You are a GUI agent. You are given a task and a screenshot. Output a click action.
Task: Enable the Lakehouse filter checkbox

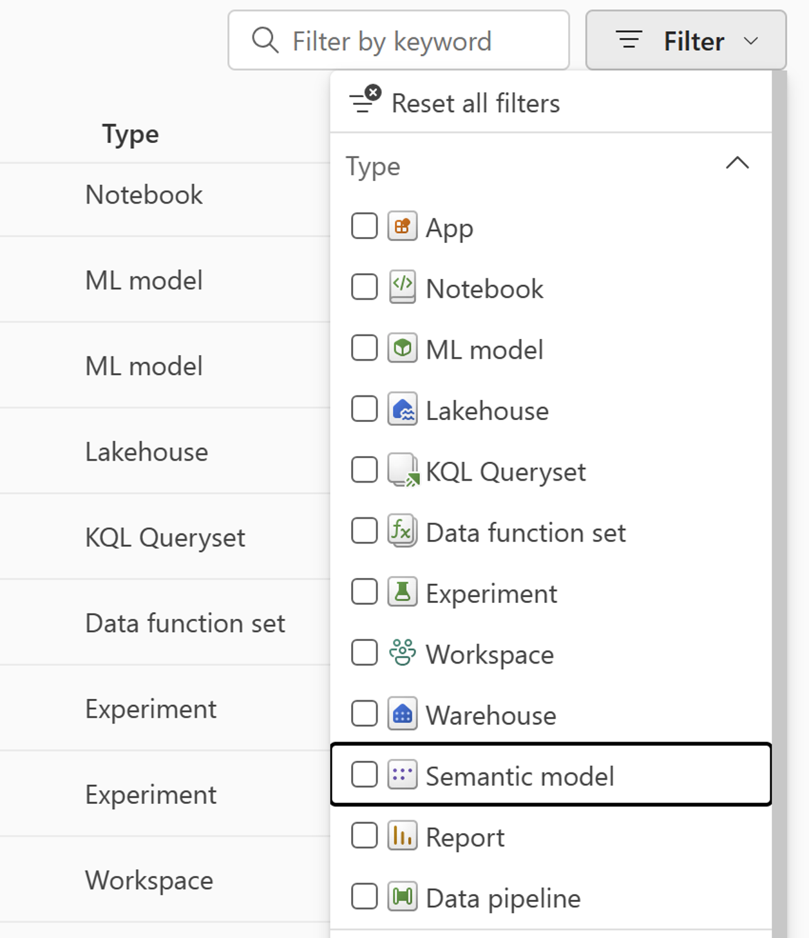[x=365, y=409]
